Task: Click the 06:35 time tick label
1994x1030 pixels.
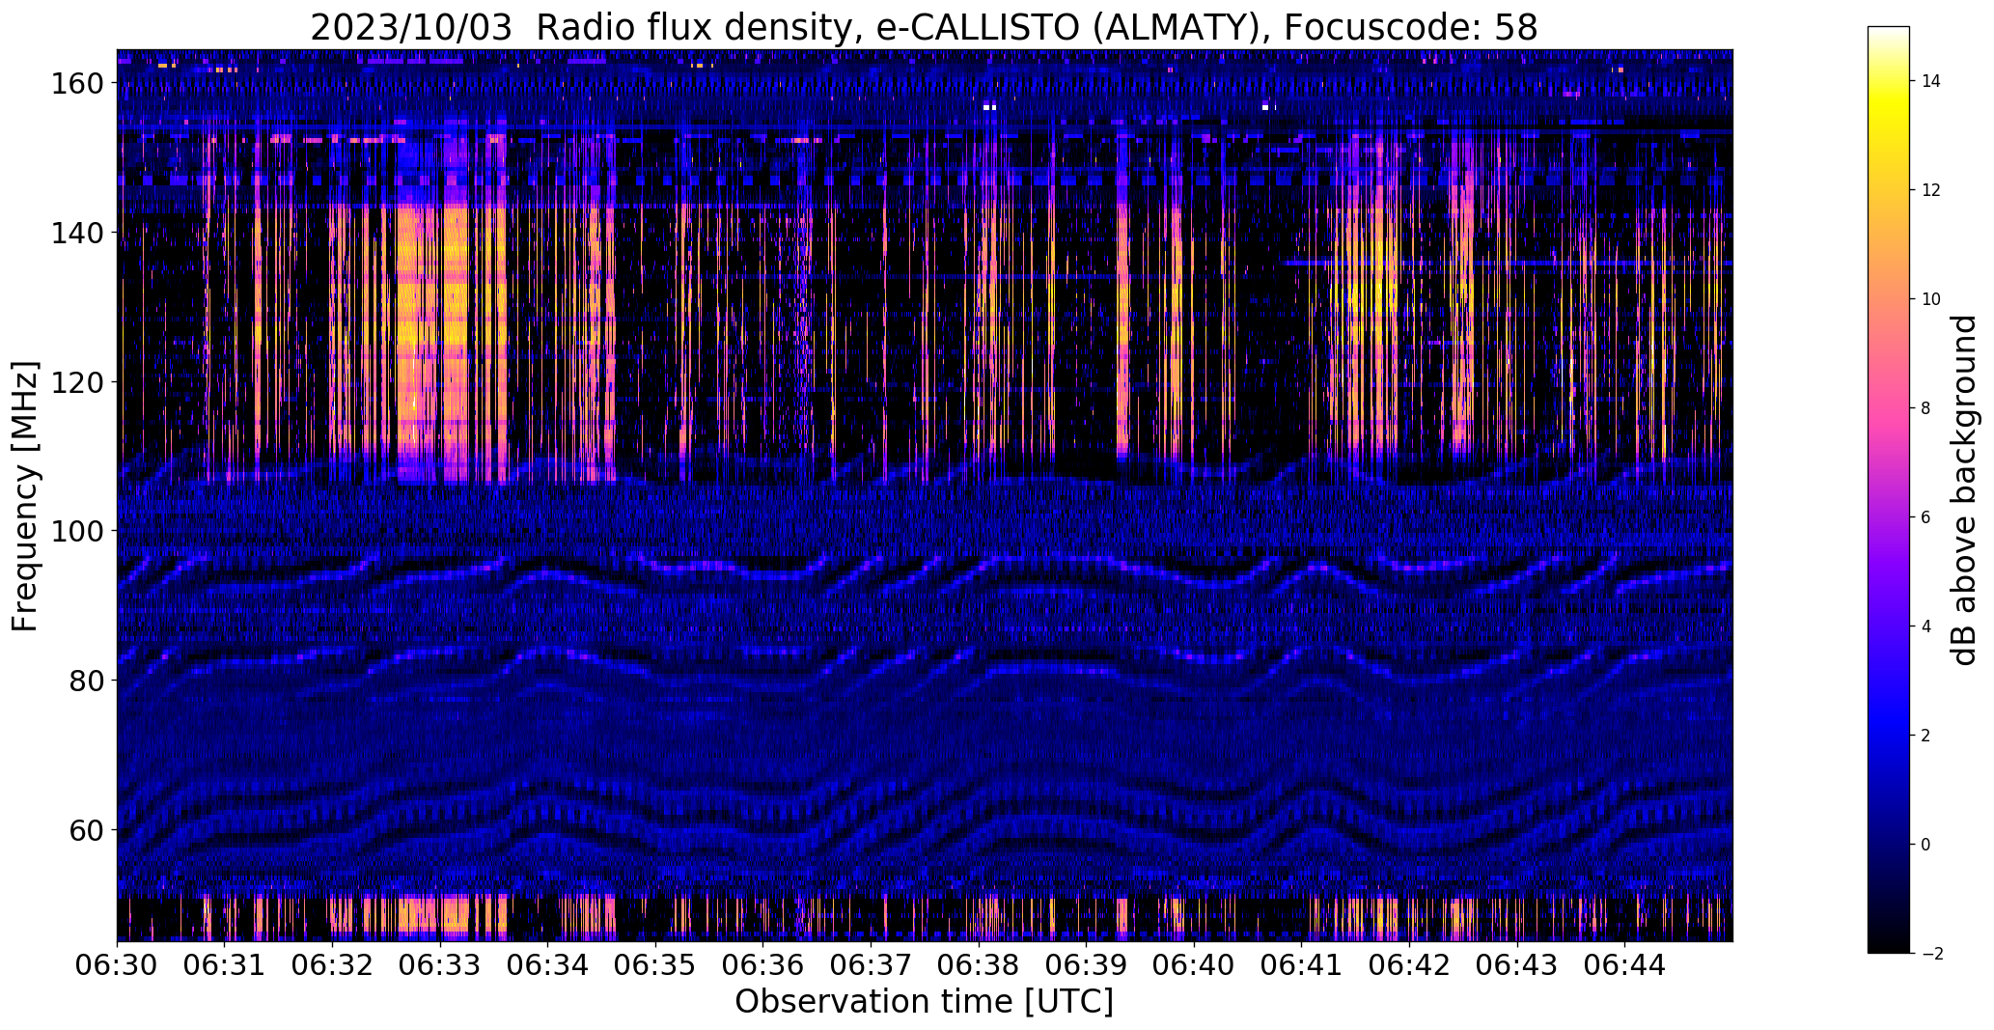Action: 655,964
